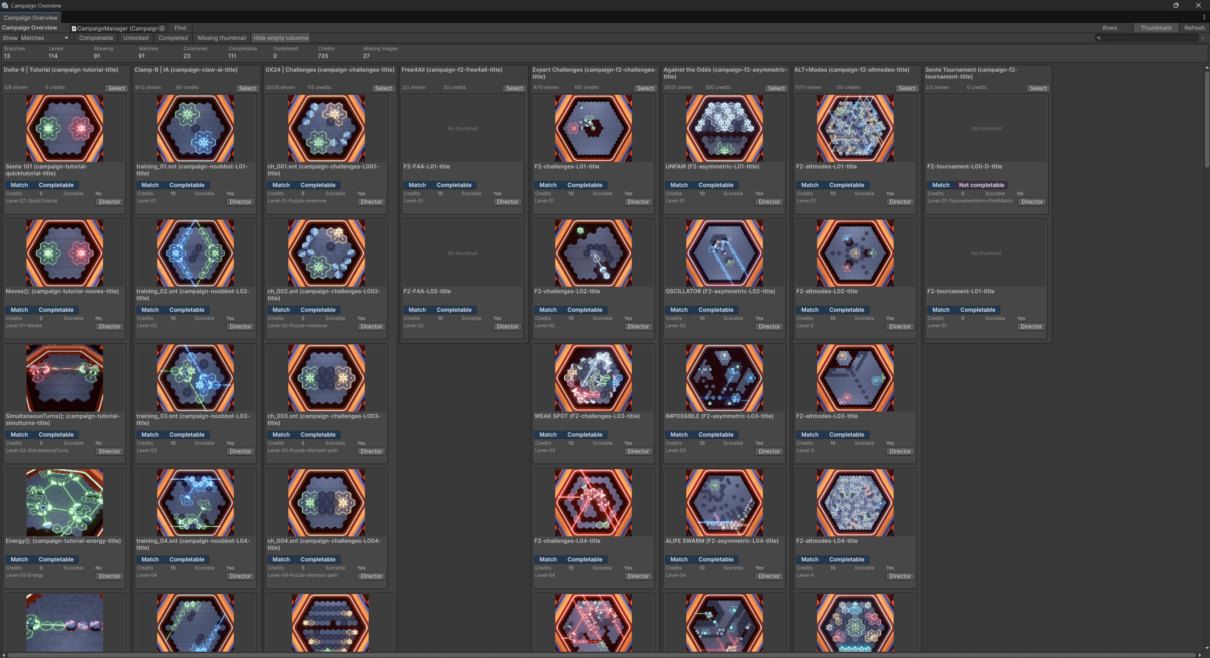Click the scroll down arrow at bottom right

point(1207,648)
